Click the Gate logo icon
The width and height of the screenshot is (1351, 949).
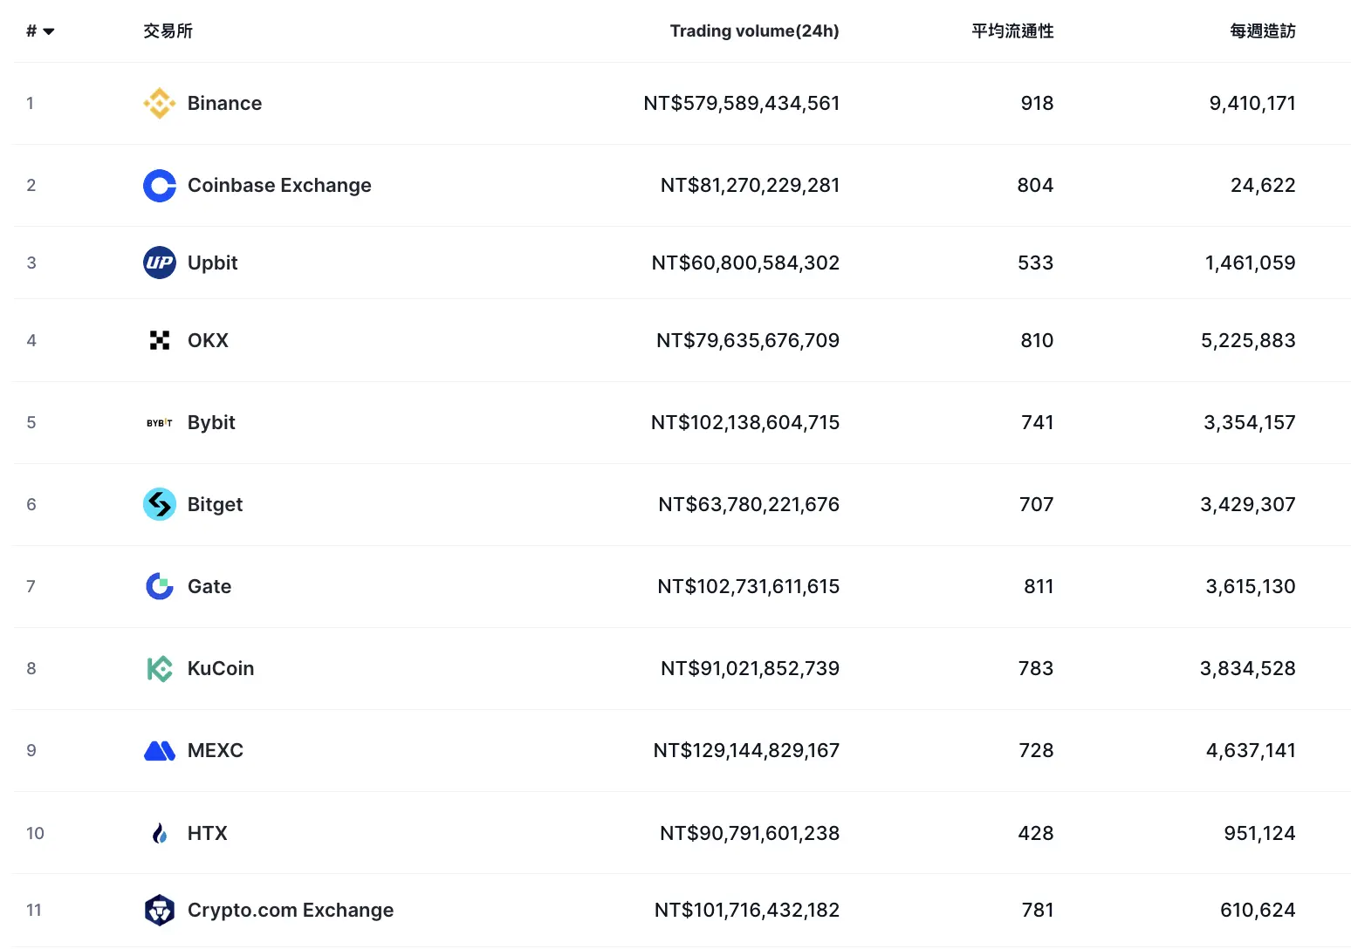click(160, 586)
